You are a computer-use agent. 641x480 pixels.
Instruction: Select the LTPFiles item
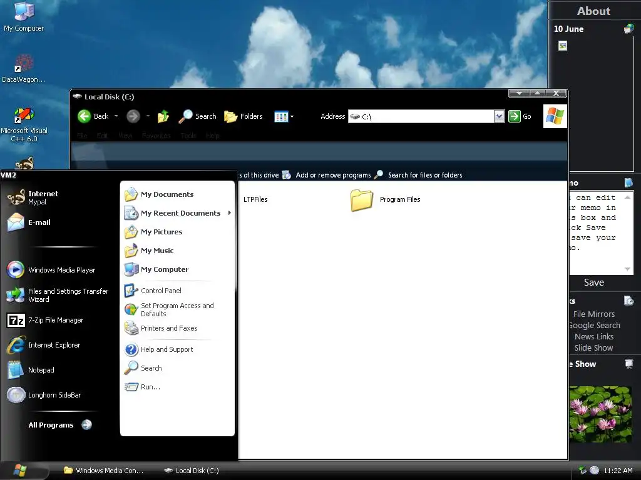[x=255, y=199]
